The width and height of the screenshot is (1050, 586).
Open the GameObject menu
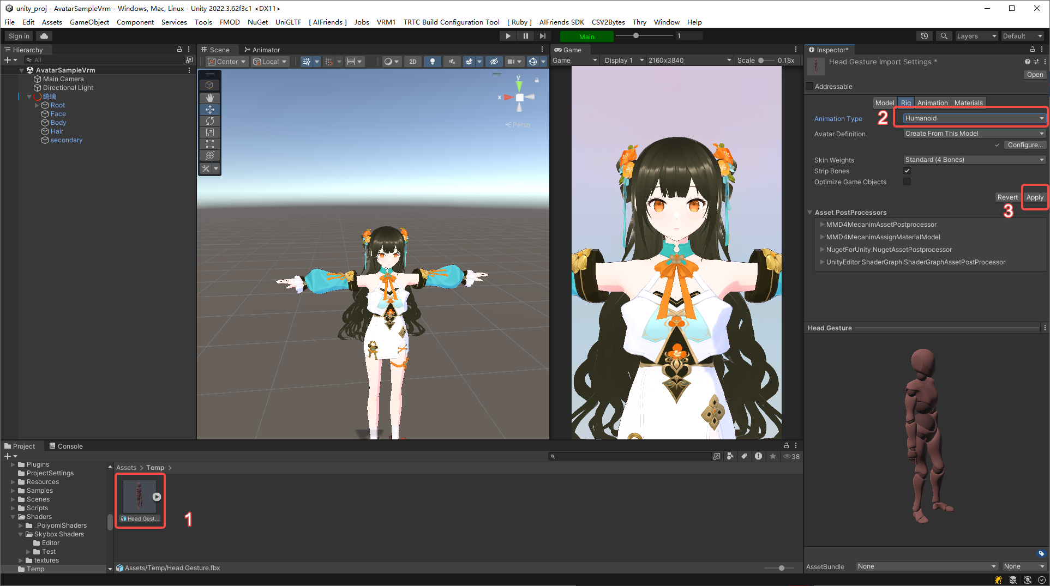[89, 22]
